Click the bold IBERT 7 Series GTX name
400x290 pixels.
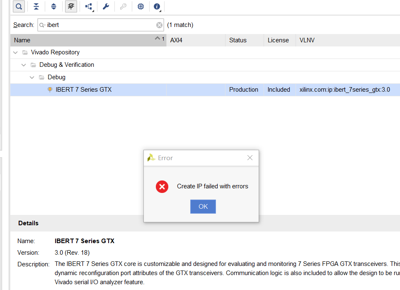[85, 241]
